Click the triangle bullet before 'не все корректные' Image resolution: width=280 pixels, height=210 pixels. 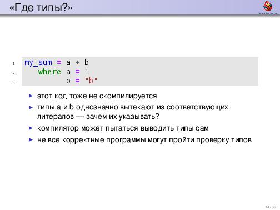coord(31,140)
